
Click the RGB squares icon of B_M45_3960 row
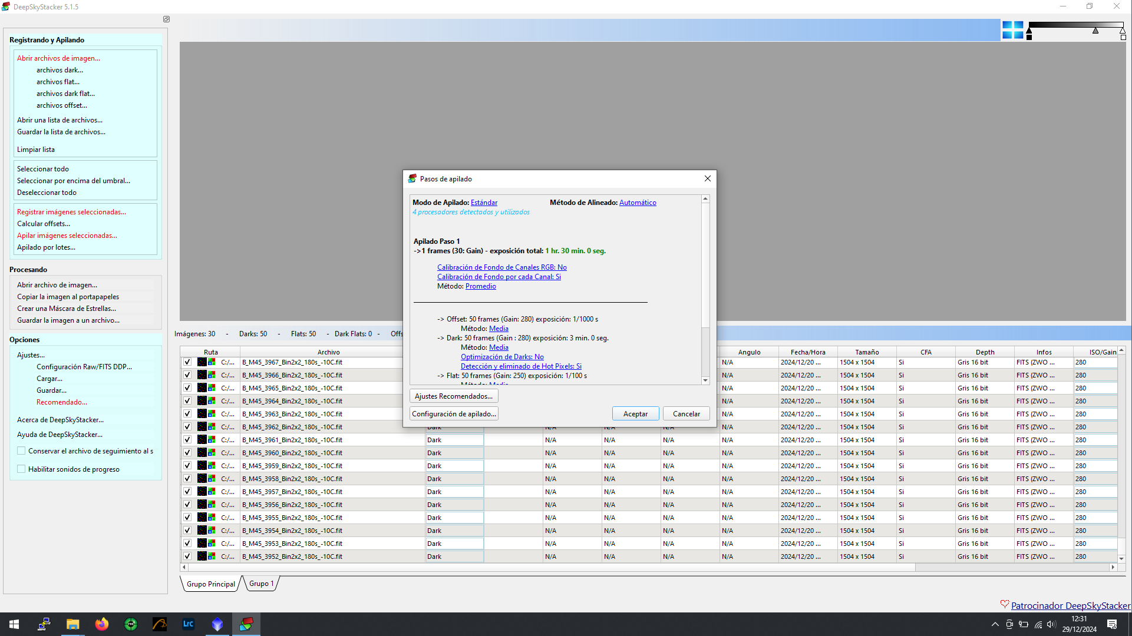point(212,453)
